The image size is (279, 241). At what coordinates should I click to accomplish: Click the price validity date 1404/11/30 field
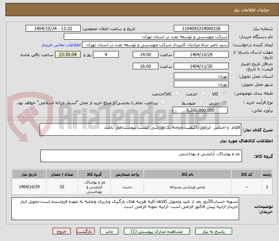coord(201,66)
